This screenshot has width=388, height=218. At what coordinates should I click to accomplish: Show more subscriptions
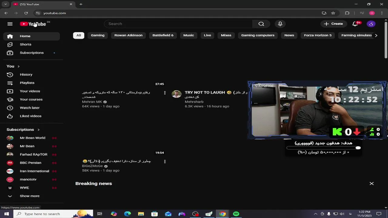30,196
